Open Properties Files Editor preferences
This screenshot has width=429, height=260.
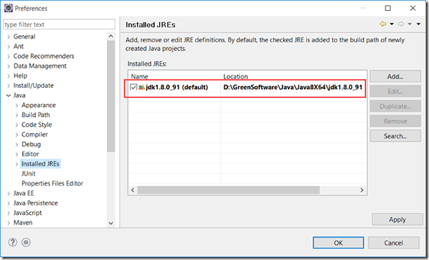coord(52,183)
